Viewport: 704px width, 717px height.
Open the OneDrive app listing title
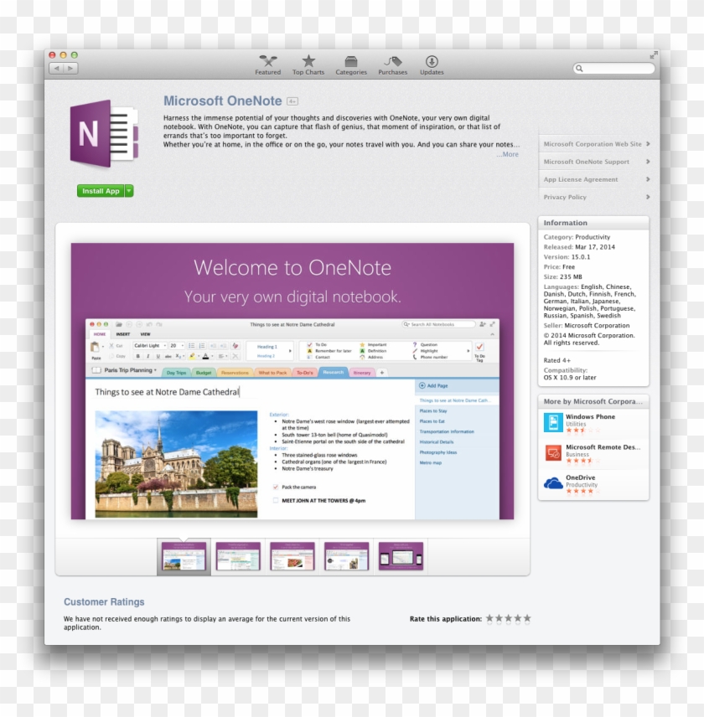tap(581, 477)
